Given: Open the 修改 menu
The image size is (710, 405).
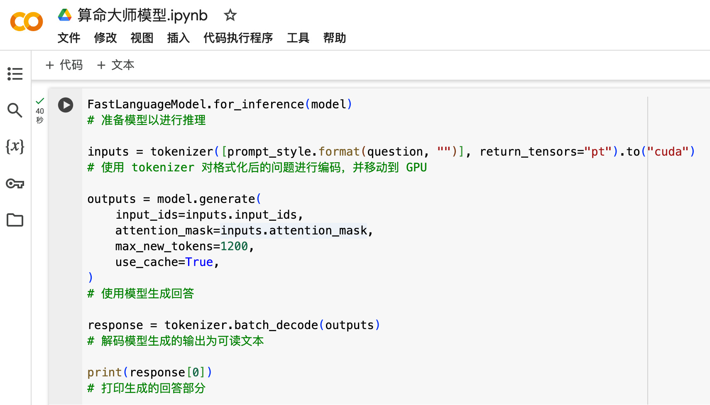Looking at the screenshot, I should pyautogui.click(x=105, y=38).
